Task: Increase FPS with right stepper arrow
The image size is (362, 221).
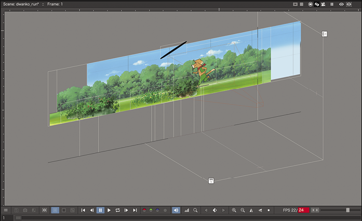Action: [317, 210]
